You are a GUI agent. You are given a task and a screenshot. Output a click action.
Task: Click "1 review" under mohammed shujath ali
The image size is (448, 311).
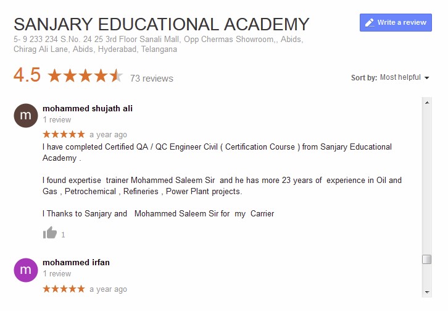57,120
